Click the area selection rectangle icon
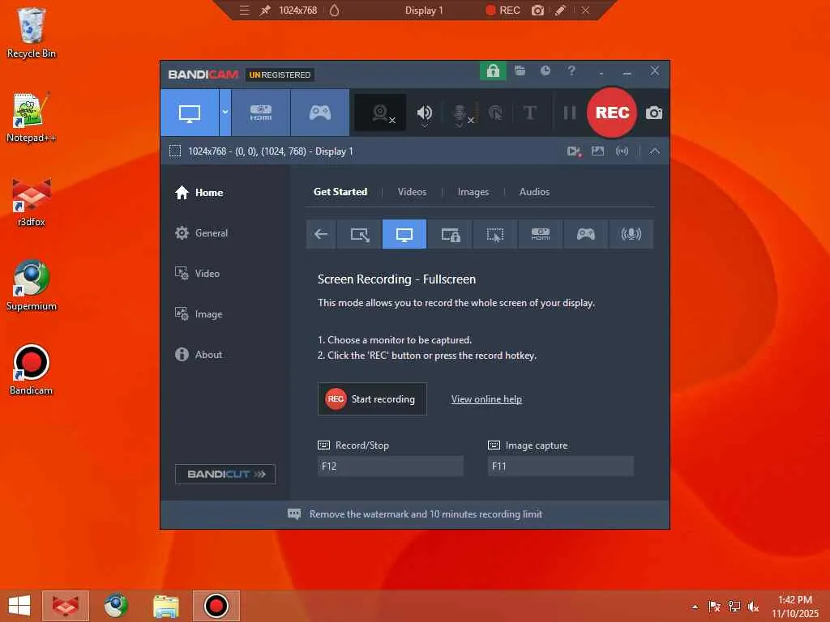The image size is (830, 622). click(175, 151)
